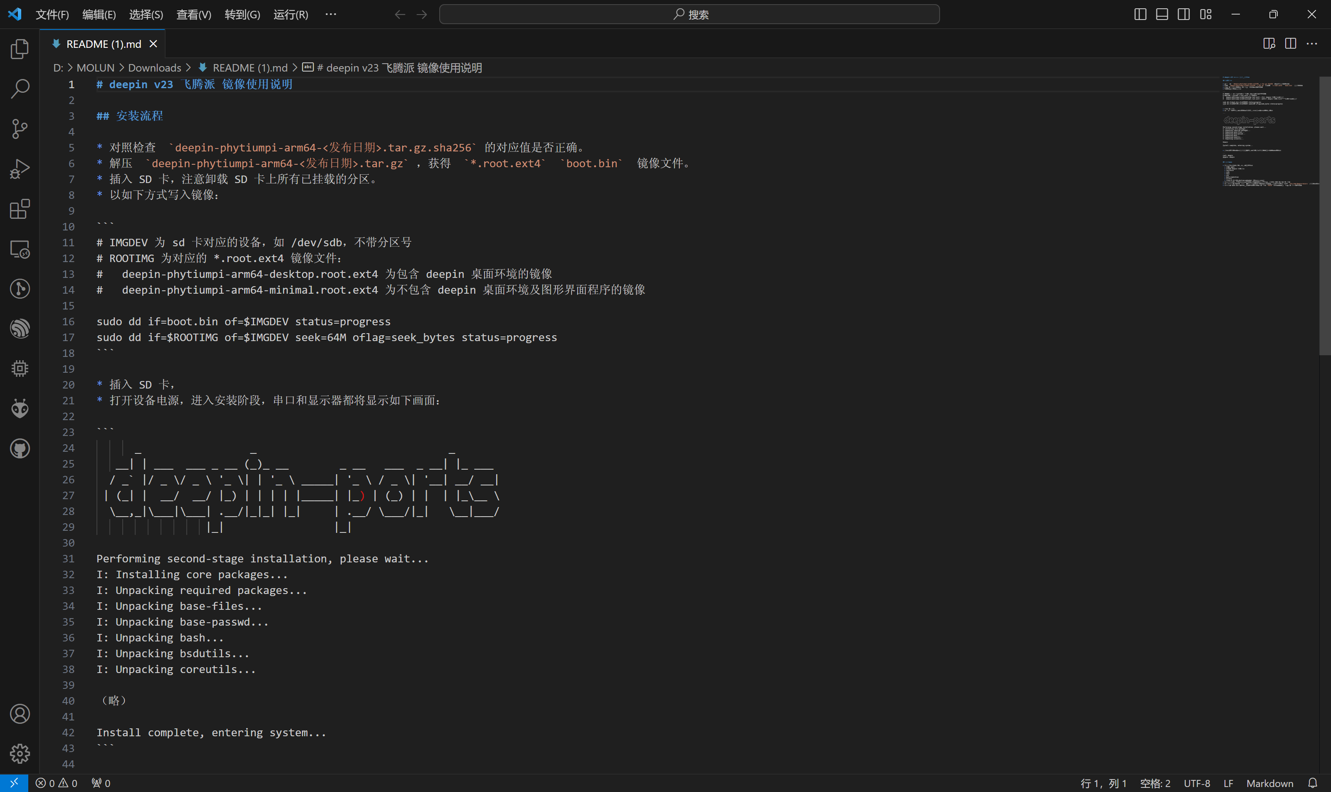
Task: Split the editor right
Action: 1290,44
